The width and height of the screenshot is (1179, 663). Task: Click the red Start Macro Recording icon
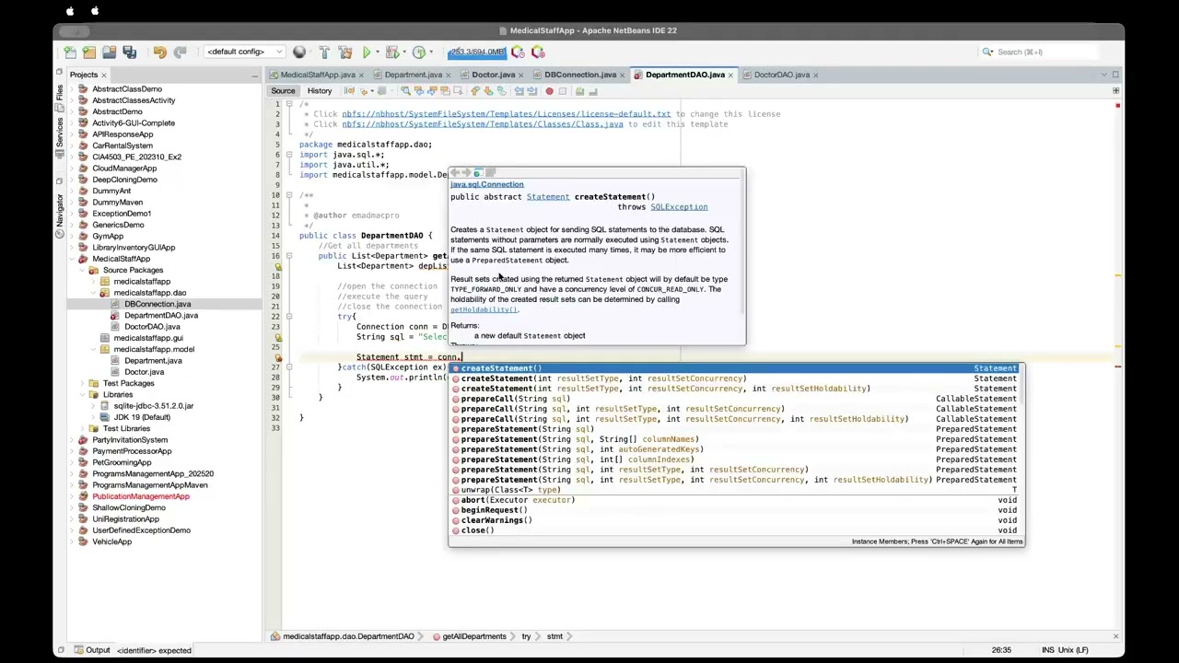pyautogui.click(x=549, y=91)
